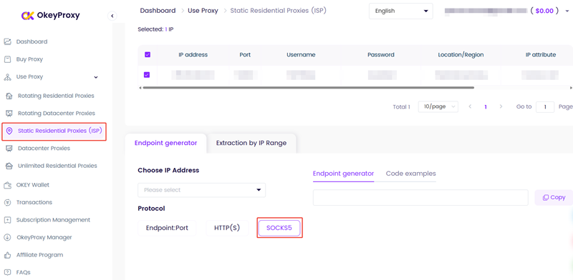Image resolution: width=573 pixels, height=280 pixels.
Task: Click the Port column header
Action: [245, 55]
